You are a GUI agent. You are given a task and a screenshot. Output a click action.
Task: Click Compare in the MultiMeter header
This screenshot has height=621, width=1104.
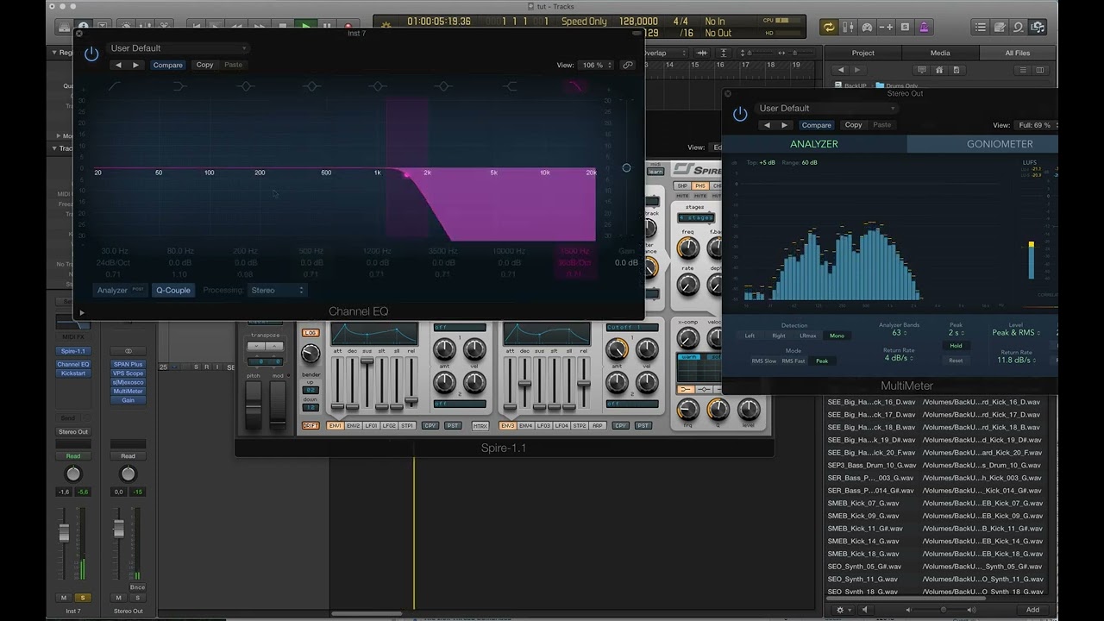tap(817, 125)
